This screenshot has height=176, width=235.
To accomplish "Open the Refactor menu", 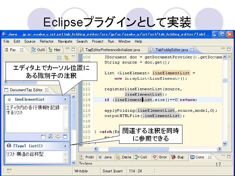I will (47, 41).
